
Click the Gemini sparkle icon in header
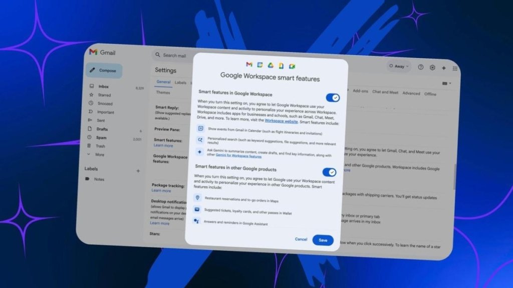444,68
